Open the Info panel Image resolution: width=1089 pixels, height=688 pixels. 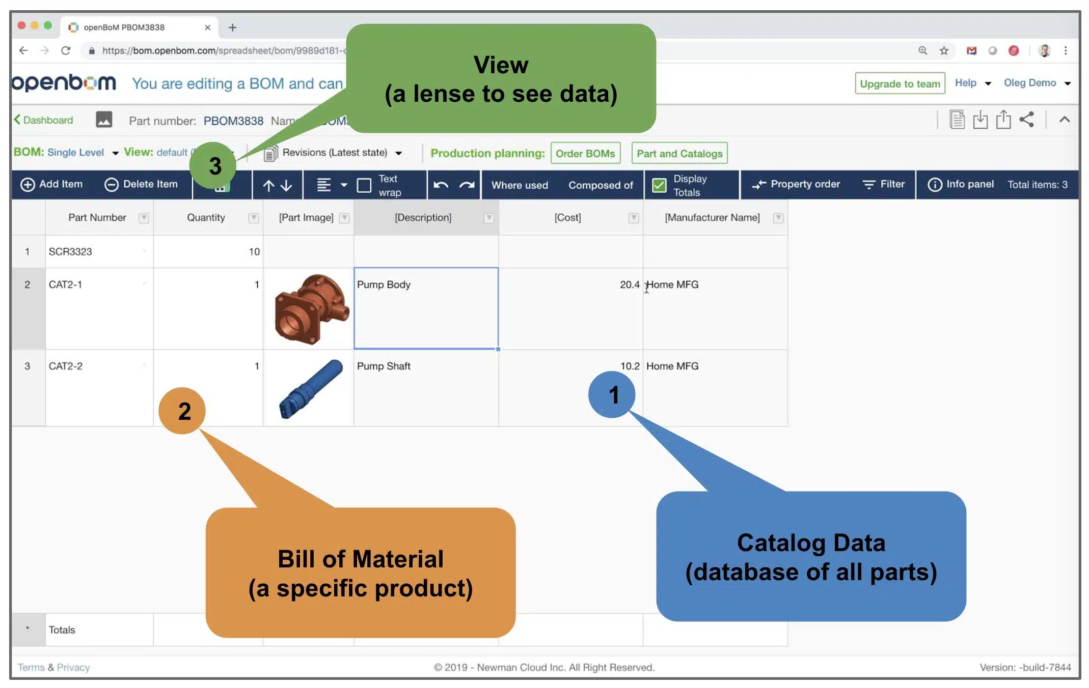[x=961, y=184]
